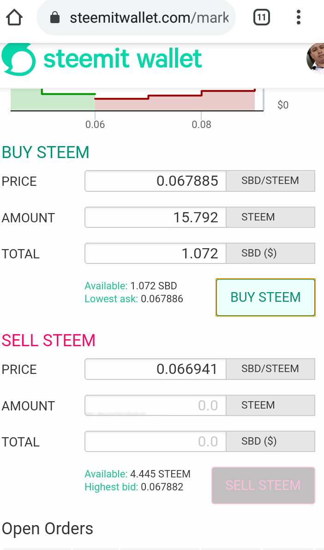324x550 pixels.
Task: Tap the steemitwallet.com address bar
Action: coord(136,18)
